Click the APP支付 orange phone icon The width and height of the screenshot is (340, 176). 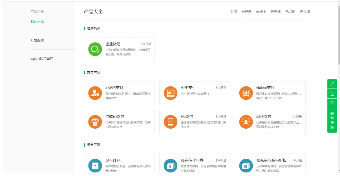(170, 93)
